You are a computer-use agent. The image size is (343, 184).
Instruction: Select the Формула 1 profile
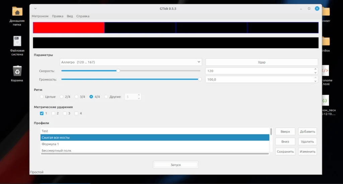coord(155,144)
